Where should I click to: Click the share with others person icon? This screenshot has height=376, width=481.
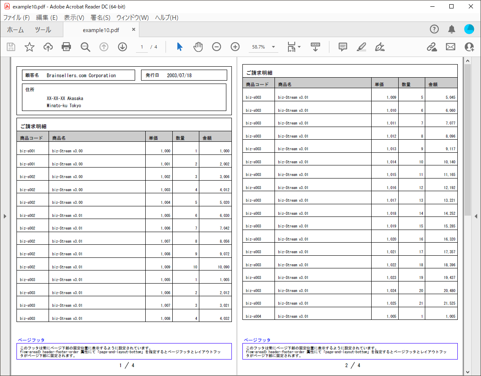coord(469,47)
